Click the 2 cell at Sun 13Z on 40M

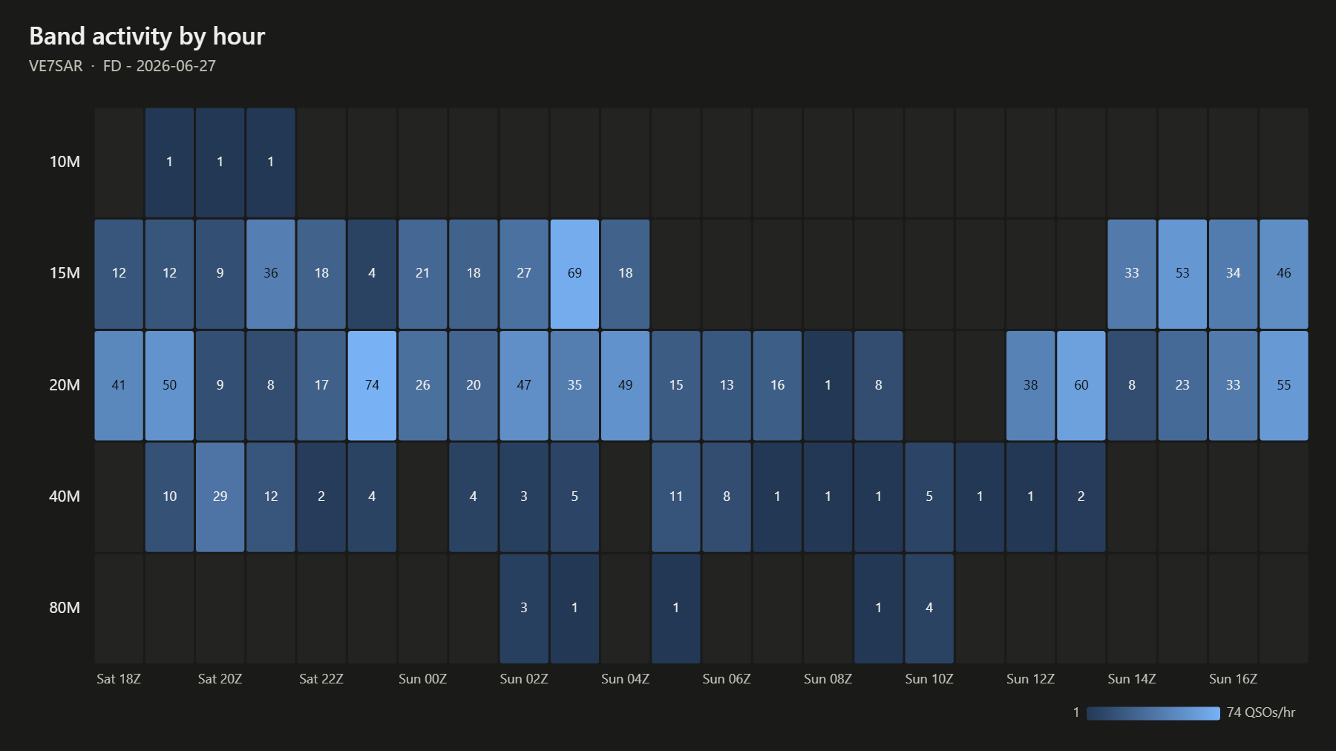click(1081, 496)
